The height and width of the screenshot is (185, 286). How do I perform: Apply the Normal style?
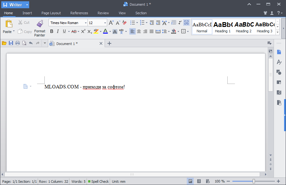point(202,27)
